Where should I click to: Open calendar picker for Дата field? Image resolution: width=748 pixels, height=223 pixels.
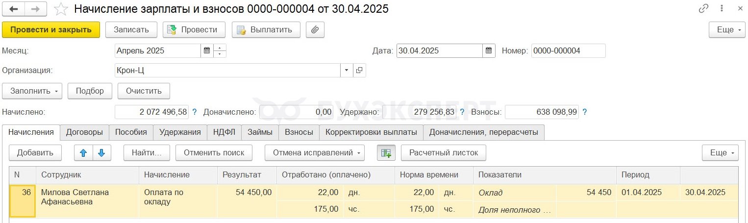coord(489,50)
